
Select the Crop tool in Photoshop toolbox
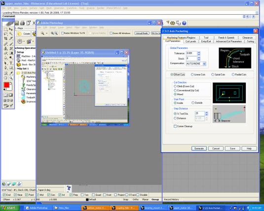pos(5,38)
